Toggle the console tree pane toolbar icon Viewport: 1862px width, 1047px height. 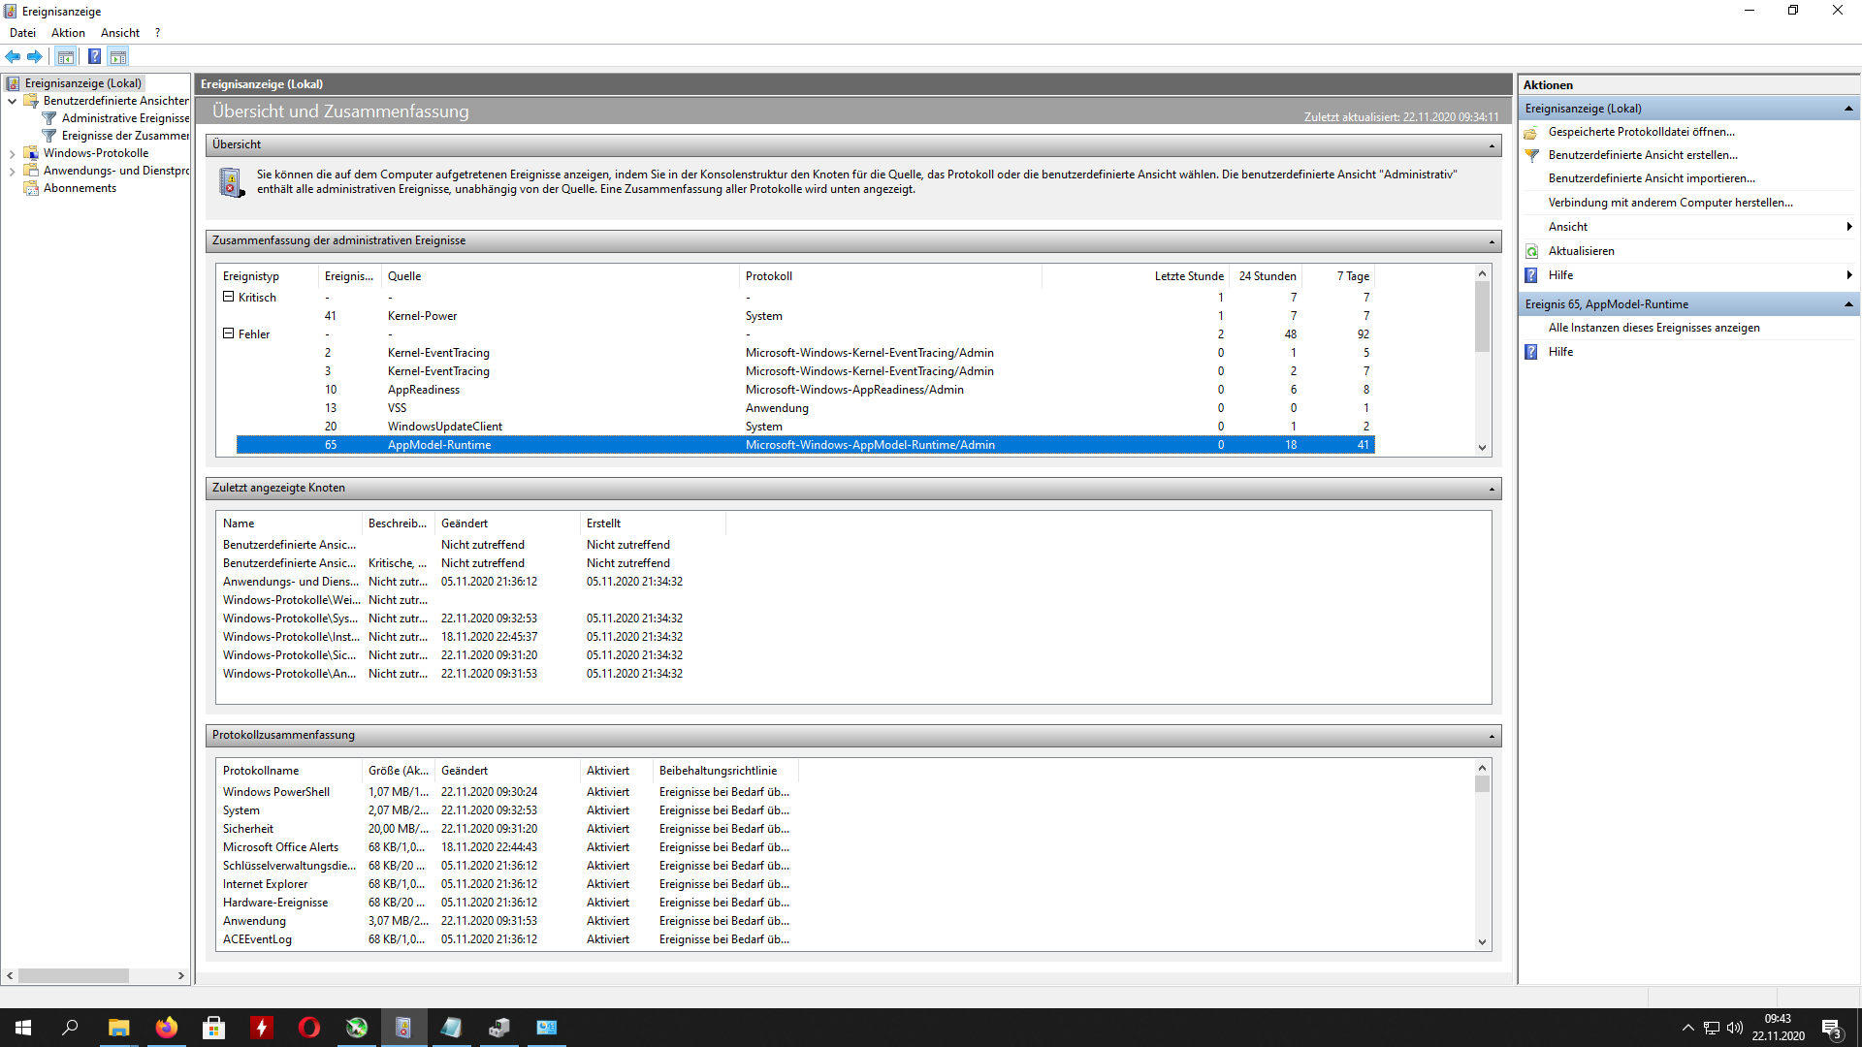click(x=65, y=56)
